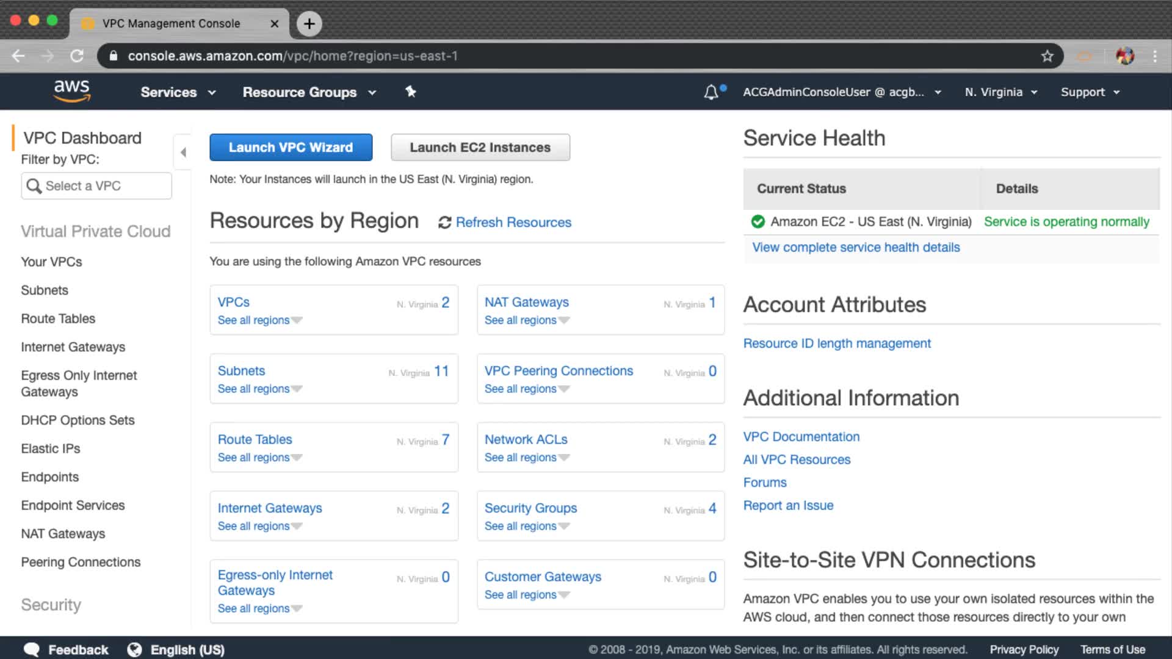The width and height of the screenshot is (1172, 659).
Task: Open the Chrome profile avatar
Action: tap(1124, 56)
